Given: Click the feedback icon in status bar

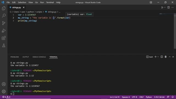Looking at the screenshot, I should [168, 97].
